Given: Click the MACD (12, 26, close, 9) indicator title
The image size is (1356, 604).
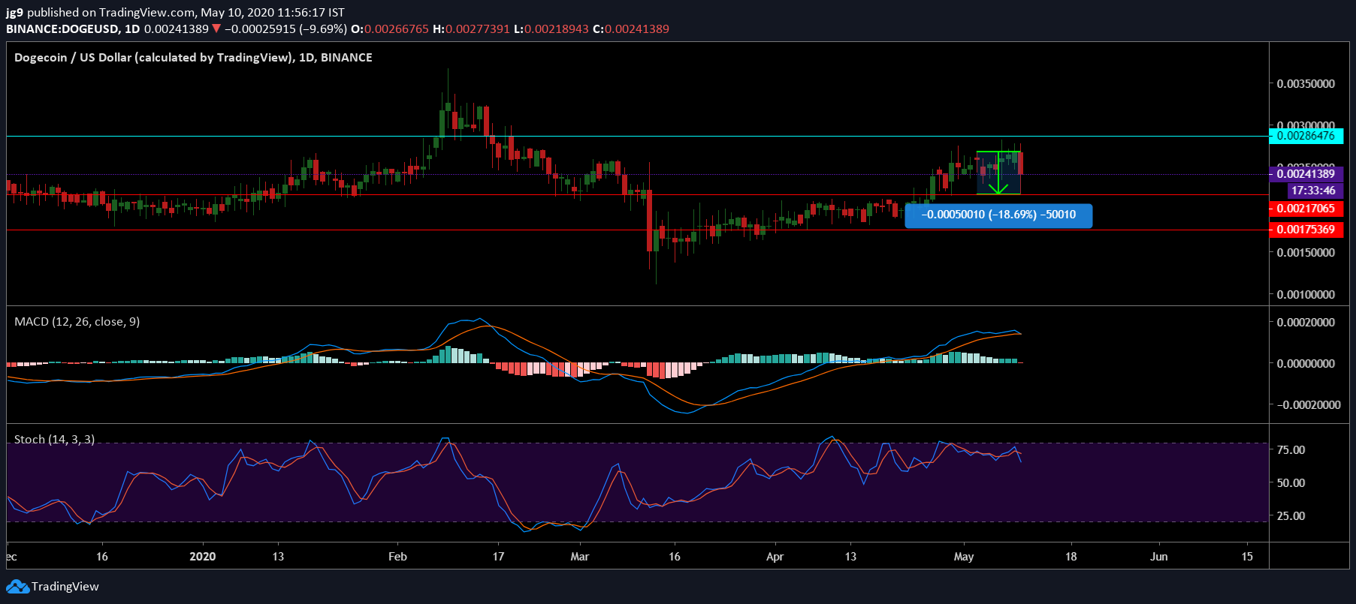Looking at the screenshot, I should [77, 322].
